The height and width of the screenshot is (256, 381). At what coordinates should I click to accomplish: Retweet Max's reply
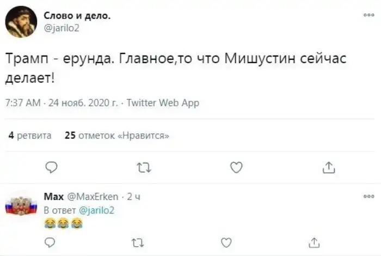tap(138, 241)
